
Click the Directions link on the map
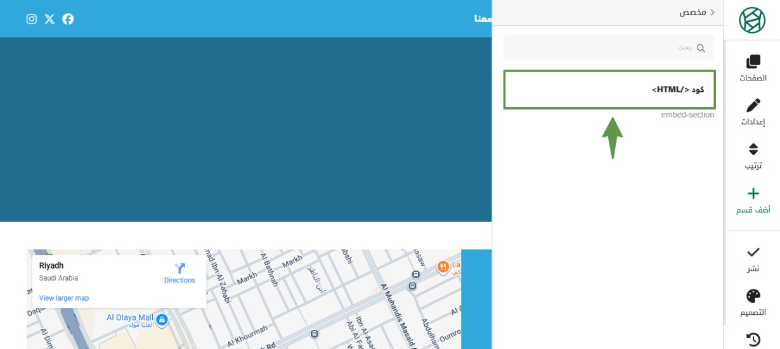pyautogui.click(x=179, y=274)
